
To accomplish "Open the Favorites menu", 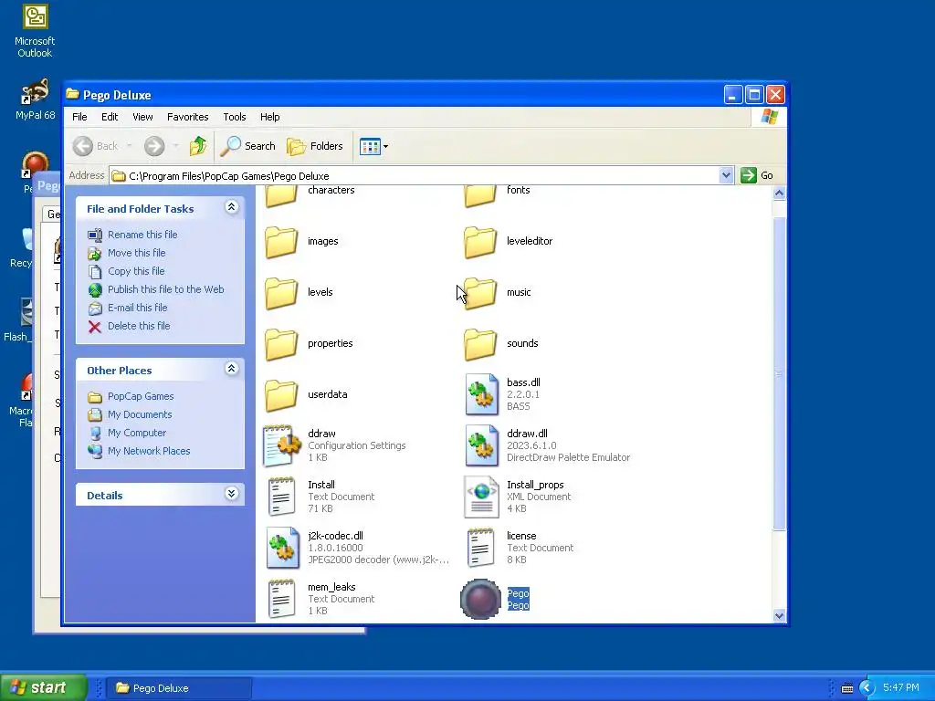I will tap(188, 117).
